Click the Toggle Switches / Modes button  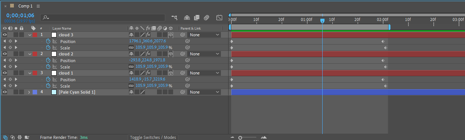click(x=153, y=137)
